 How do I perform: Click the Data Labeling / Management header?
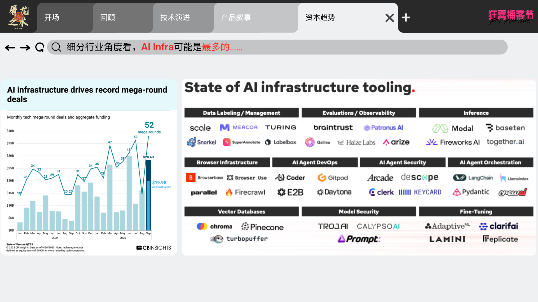tap(241, 113)
